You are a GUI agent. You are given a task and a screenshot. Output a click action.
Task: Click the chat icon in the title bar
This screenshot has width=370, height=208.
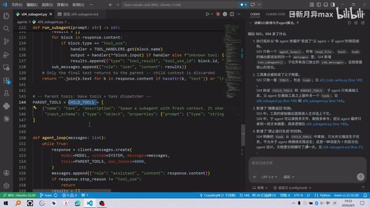[253, 5]
